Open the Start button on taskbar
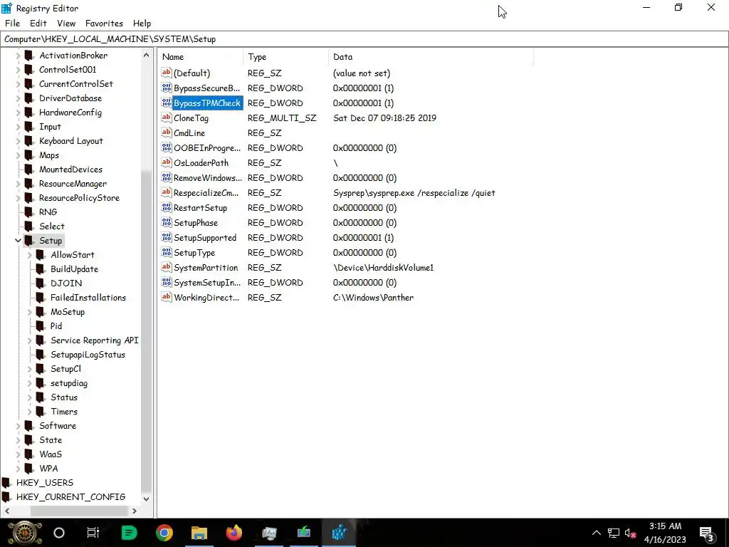The height and width of the screenshot is (547, 729). click(x=25, y=533)
